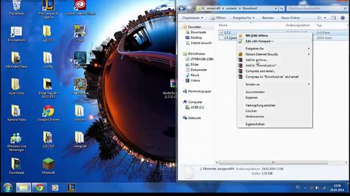This screenshot has width=350, height=196.
Task: Select the Hearthstone desktop shortcut
Action: click(80, 87)
